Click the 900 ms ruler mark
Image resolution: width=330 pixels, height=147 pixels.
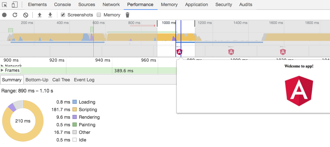coord(11,60)
